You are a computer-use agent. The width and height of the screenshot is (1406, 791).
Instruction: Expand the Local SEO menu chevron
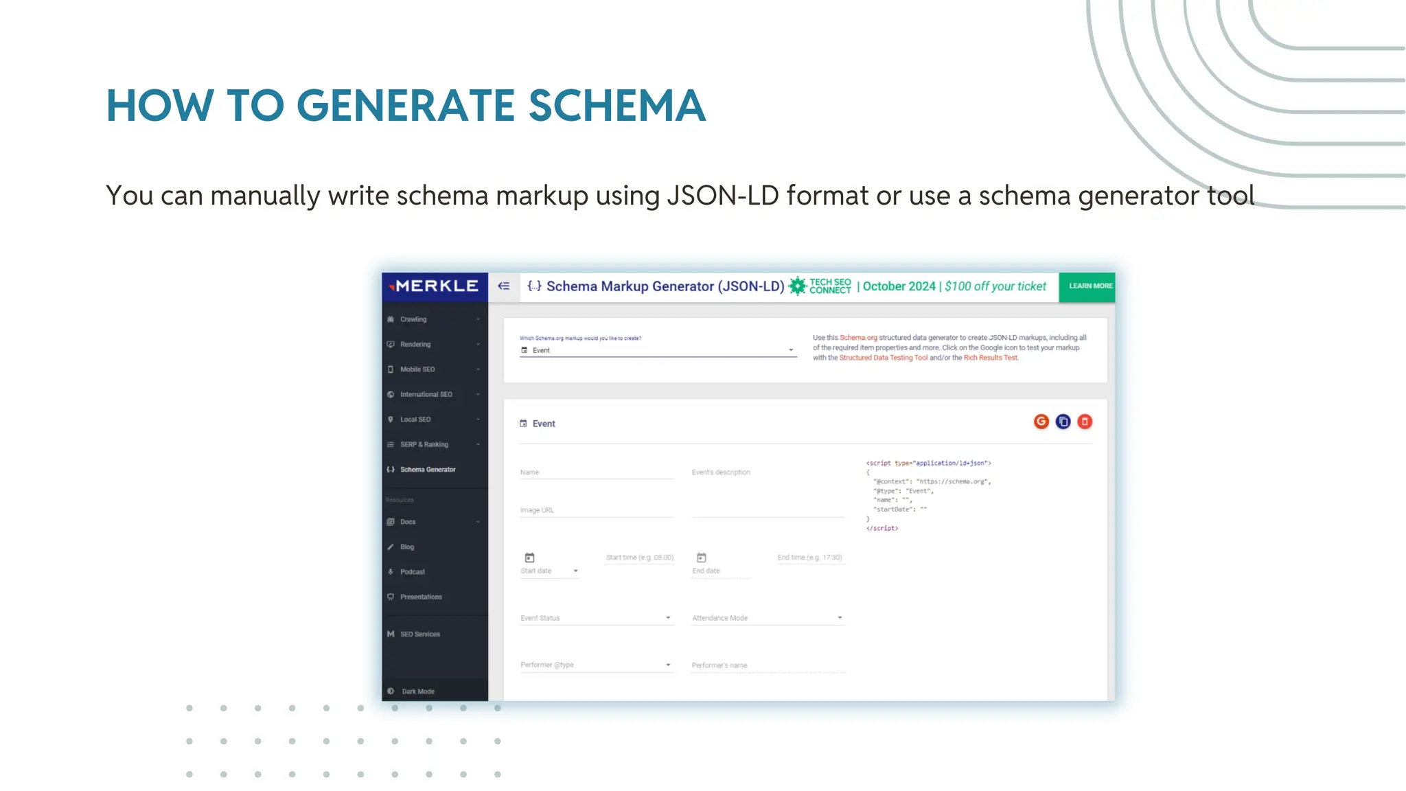tap(478, 420)
